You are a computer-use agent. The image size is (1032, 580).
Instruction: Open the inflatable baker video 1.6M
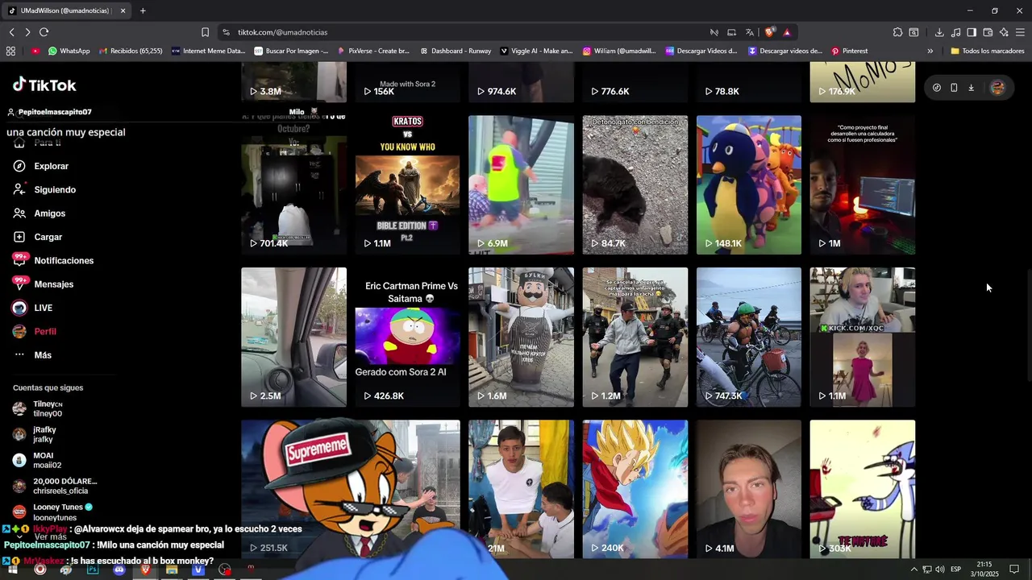pos(521,337)
